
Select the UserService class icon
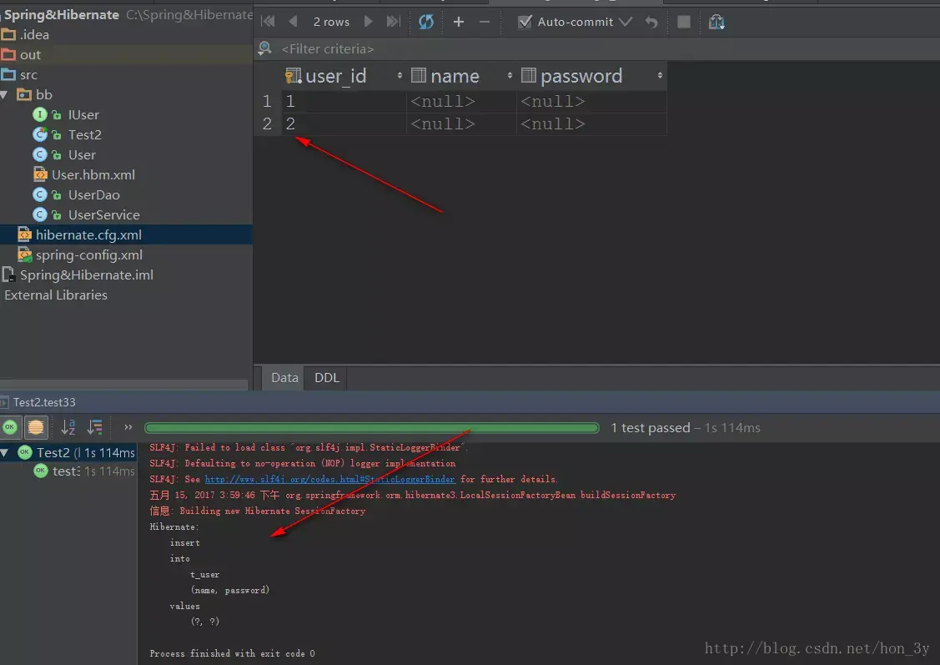(x=39, y=214)
